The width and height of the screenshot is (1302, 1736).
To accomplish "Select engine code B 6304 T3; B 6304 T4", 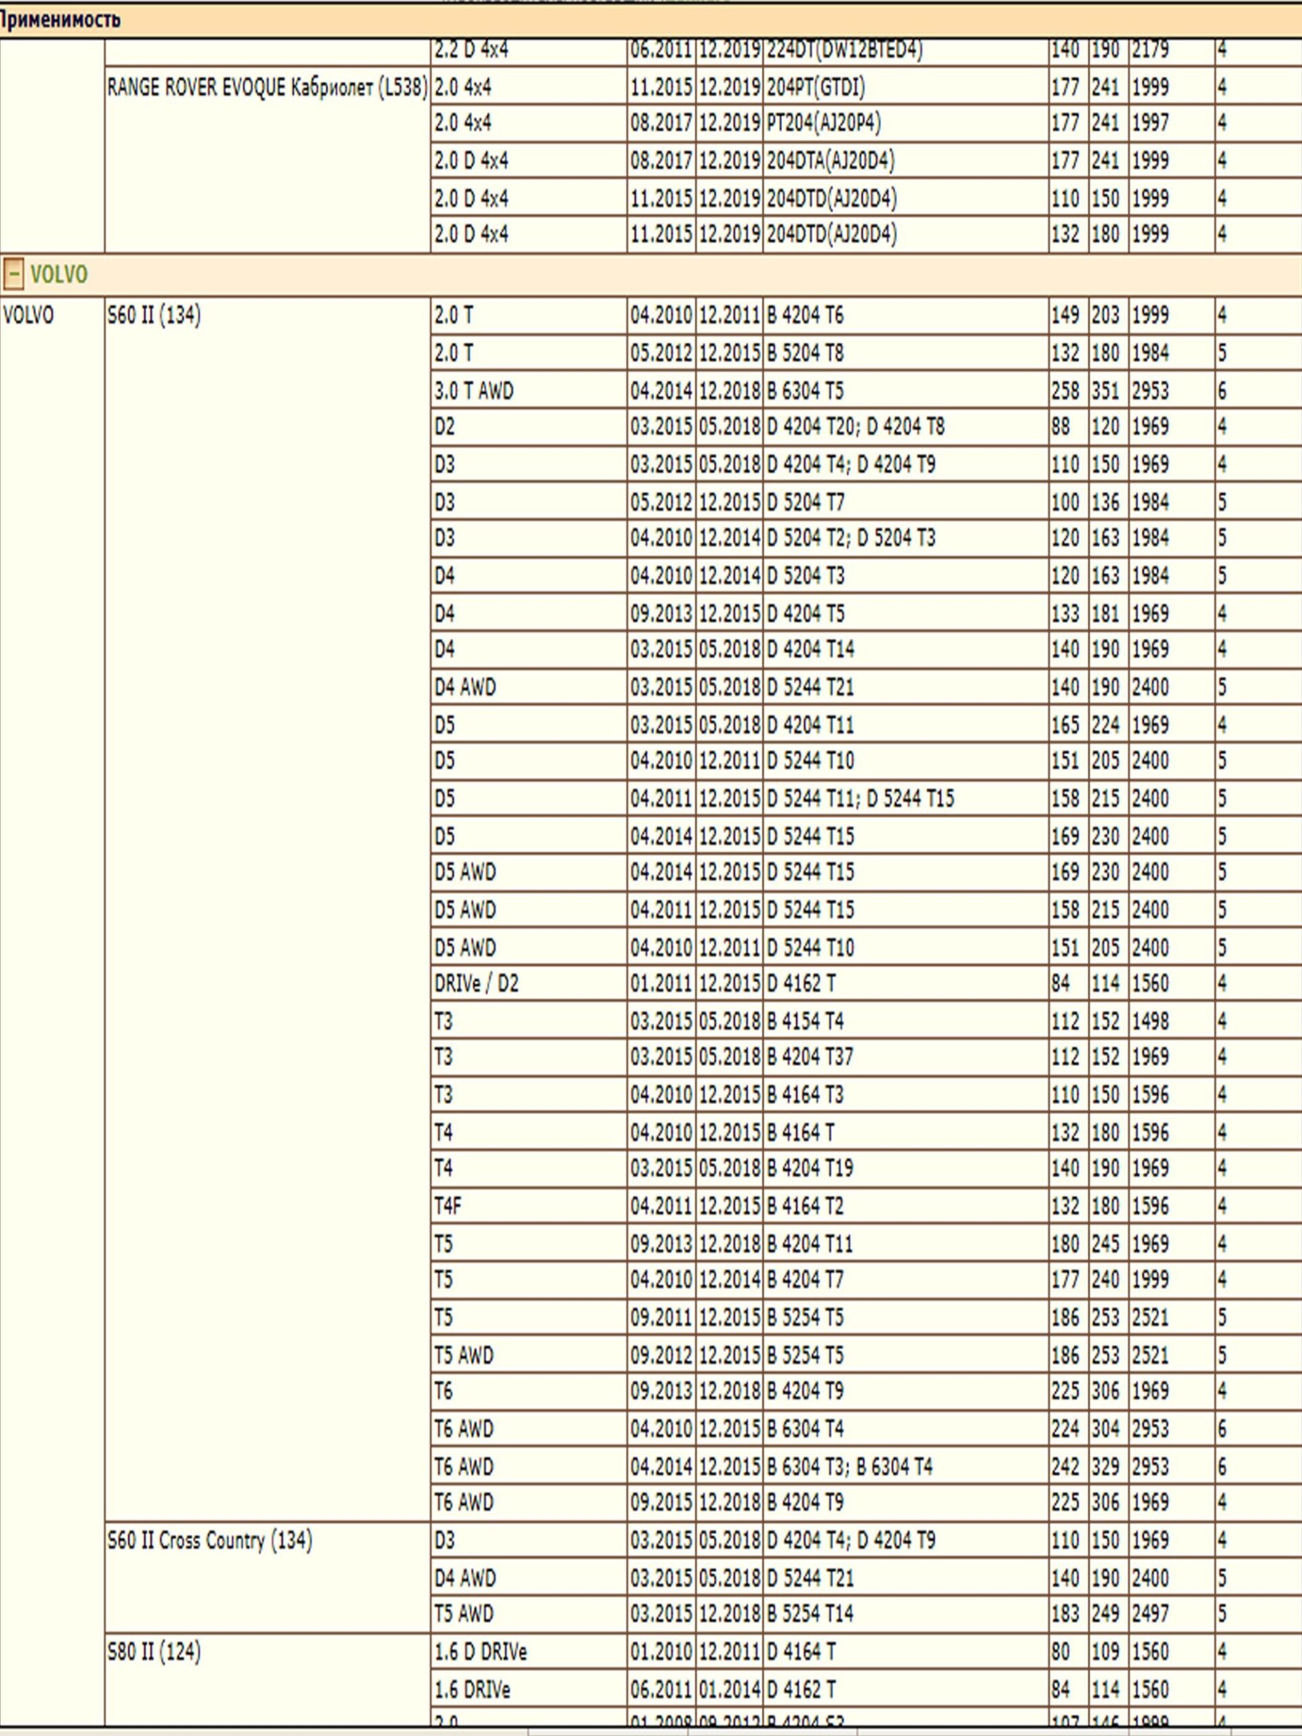I will [x=850, y=1467].
